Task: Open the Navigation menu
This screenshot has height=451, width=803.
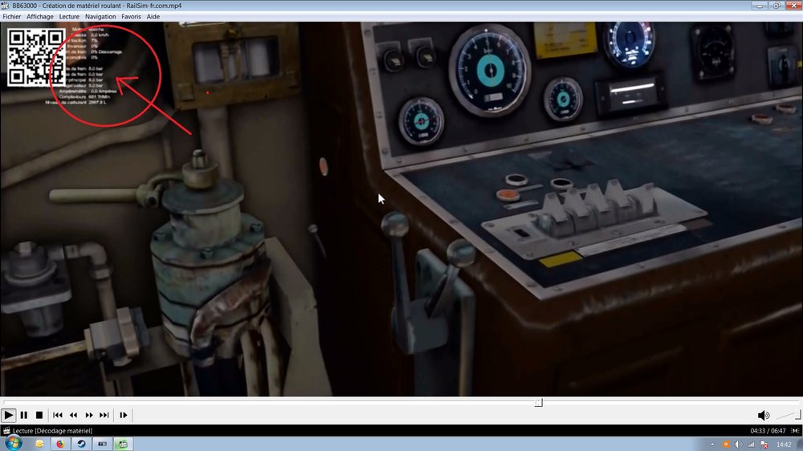Action: (100, 16)
